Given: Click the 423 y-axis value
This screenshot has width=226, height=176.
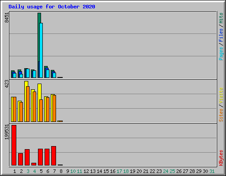Looking at the screenshot, I should point(7,84).
